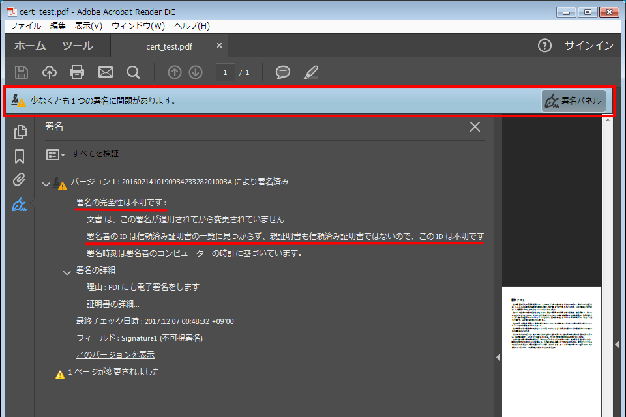The image size is (626, 417).
Task: Select the 1 ページが変更されました row
Action: [113, 372]
